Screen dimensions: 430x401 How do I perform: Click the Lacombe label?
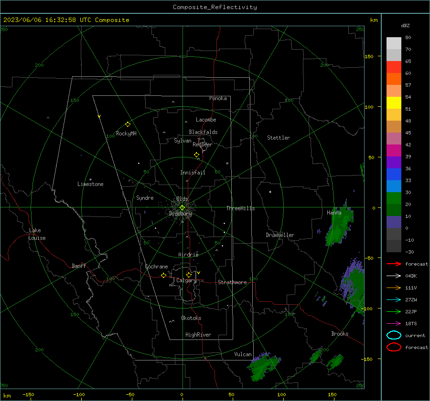click(x=206, y=120)
